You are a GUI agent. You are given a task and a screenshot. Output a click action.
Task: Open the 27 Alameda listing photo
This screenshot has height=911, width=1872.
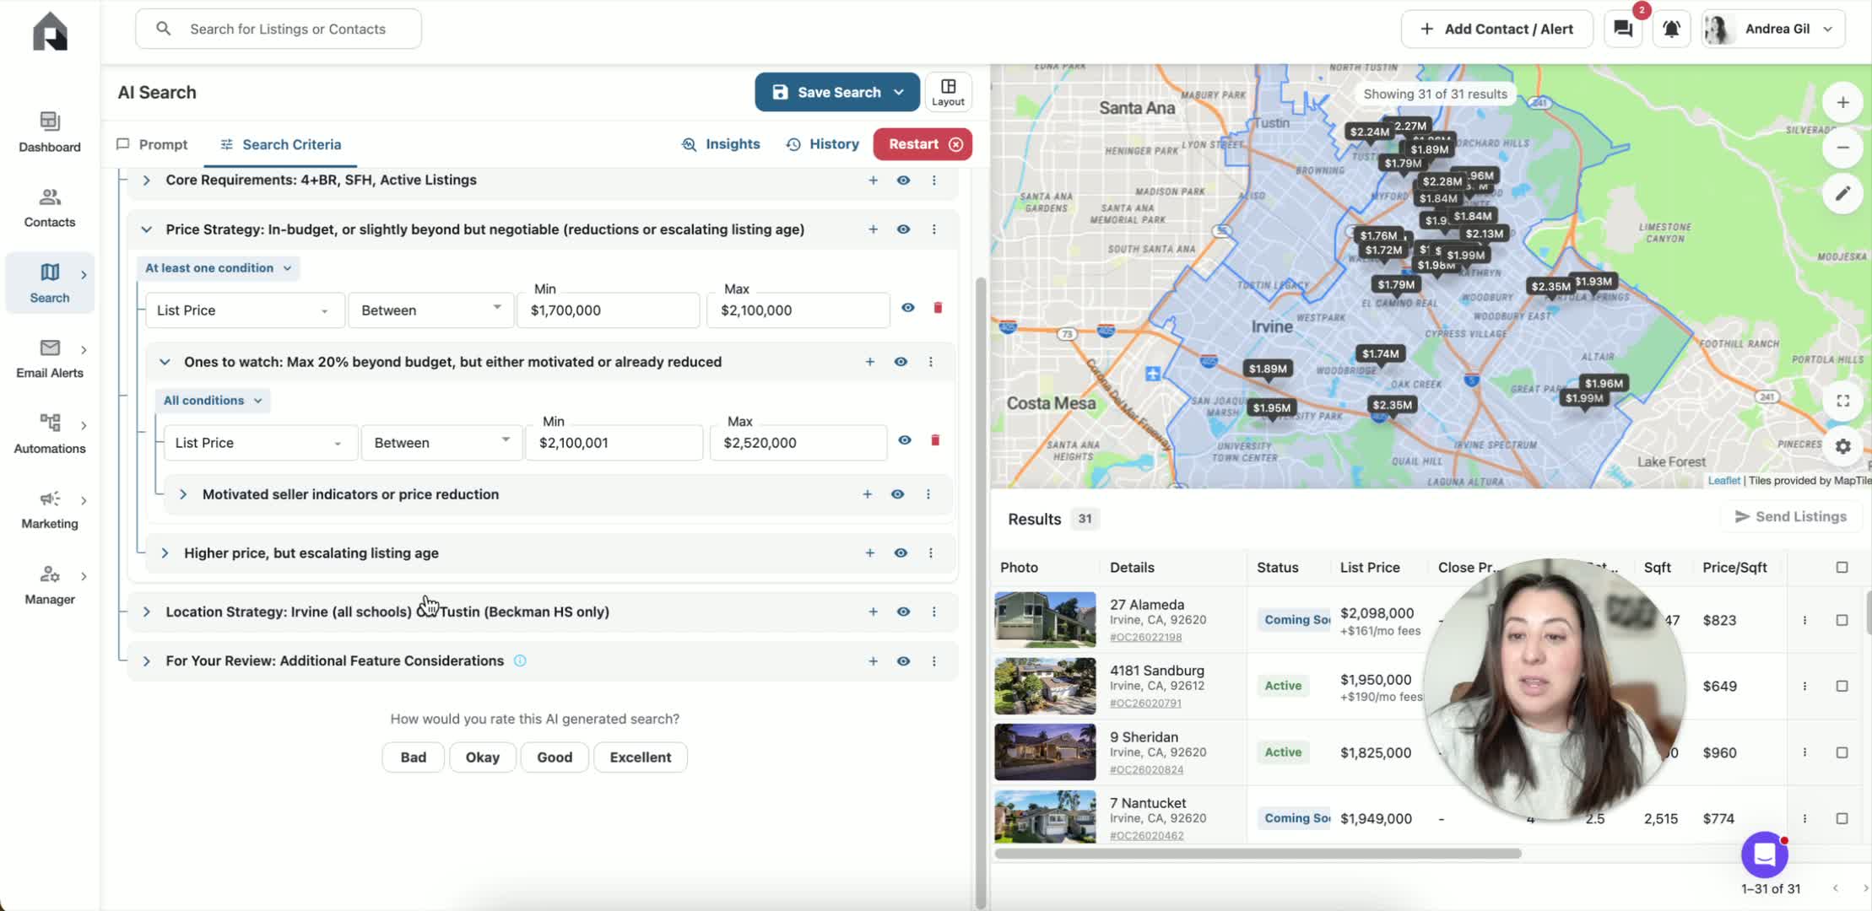point(1045,620)
